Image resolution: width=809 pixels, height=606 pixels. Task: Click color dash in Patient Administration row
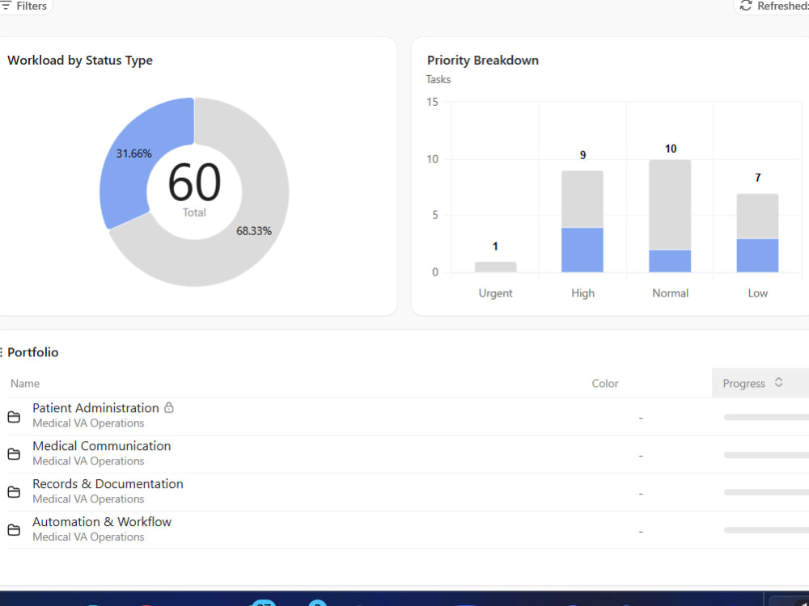[x=641, y=418]
